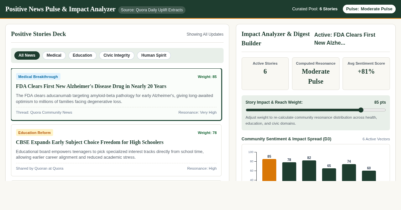Click Thread: Quora Community News text
Viewport: 401px width, 210px height.
[x=44, y=112]
